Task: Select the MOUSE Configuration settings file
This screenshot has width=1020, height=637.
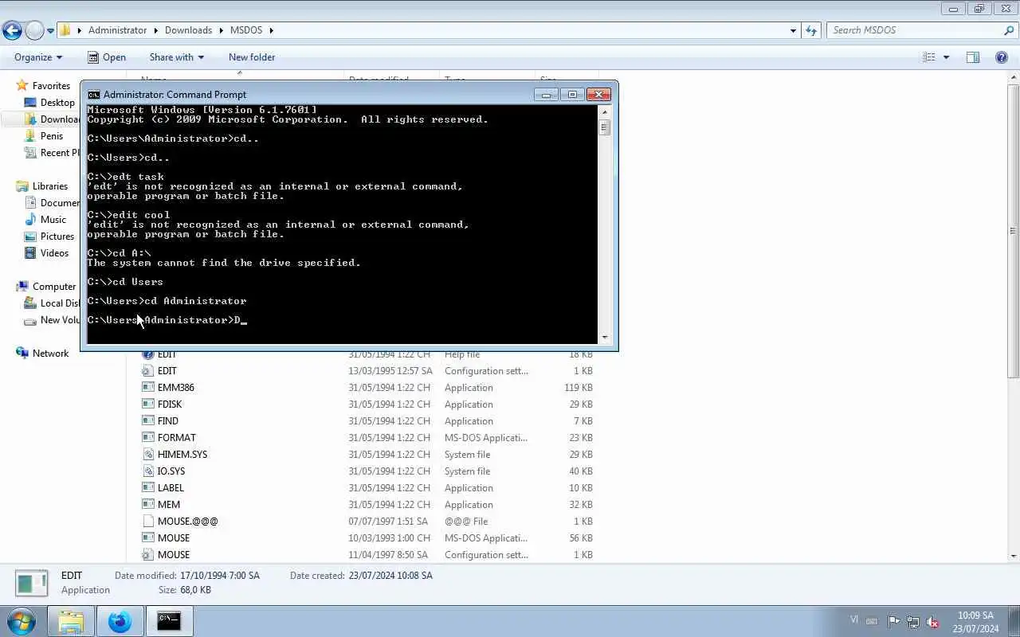Action: pyautogui.click(x=367, y=555)
